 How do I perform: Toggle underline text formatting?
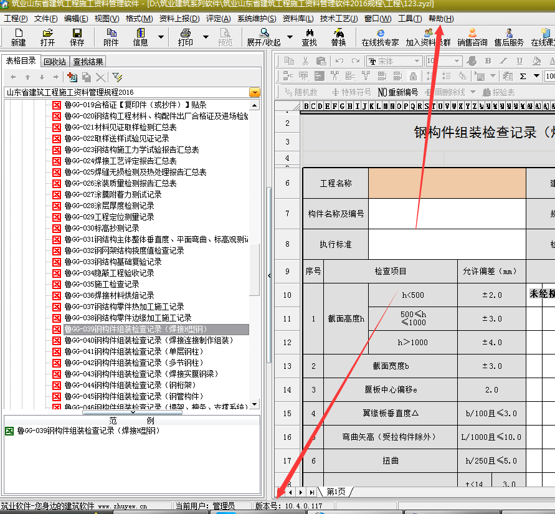pos(519,61)
